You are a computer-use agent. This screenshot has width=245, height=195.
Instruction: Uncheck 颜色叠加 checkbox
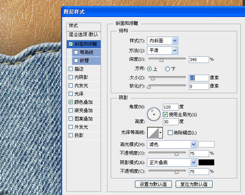point(70,102)
